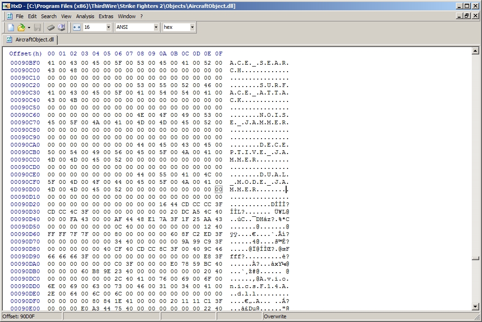Click the 0F column header

coord(219,54)
